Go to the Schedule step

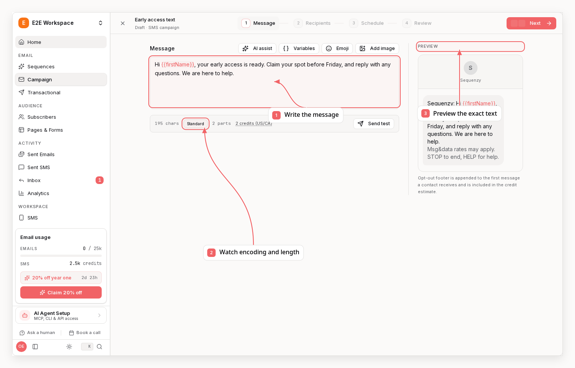[x=367, y=23]
